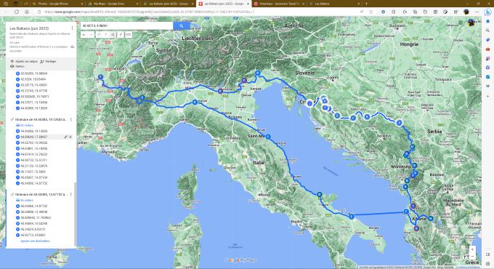
Task: Edit the highlighted waypoint with pencil icon
Action: point(66,137)
